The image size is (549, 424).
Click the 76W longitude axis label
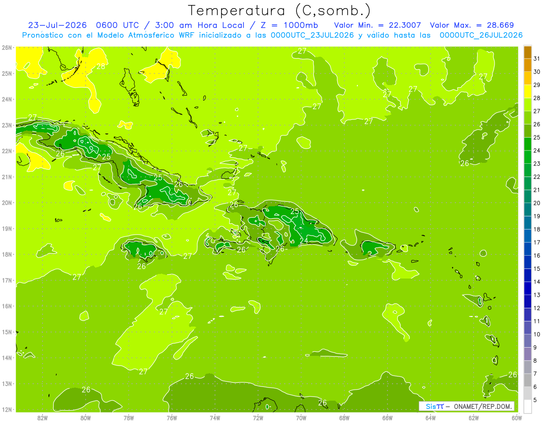coord(172,418)
